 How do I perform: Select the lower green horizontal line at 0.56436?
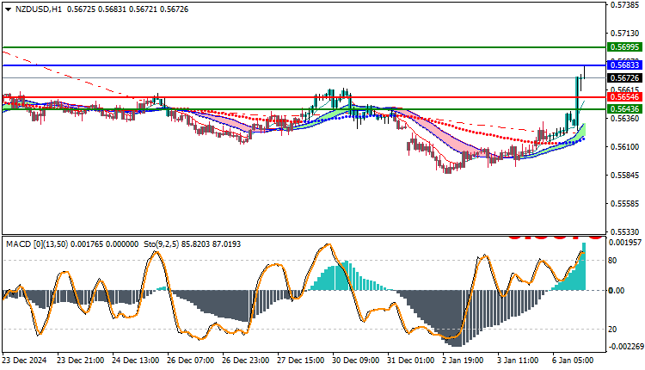tap(304, 109)
